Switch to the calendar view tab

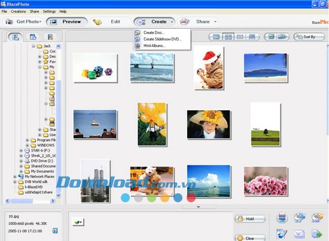33,37
